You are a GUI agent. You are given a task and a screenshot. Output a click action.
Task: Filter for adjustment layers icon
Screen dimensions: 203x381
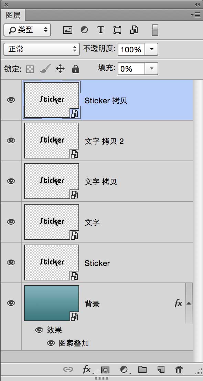click(84, 30)
